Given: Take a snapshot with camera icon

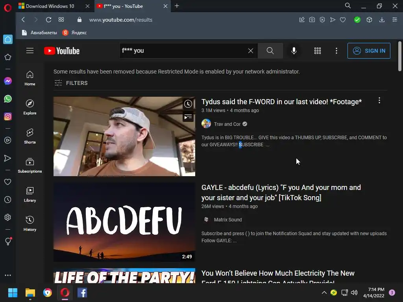Looking at the screenshot, I should [x=312, y=20].
